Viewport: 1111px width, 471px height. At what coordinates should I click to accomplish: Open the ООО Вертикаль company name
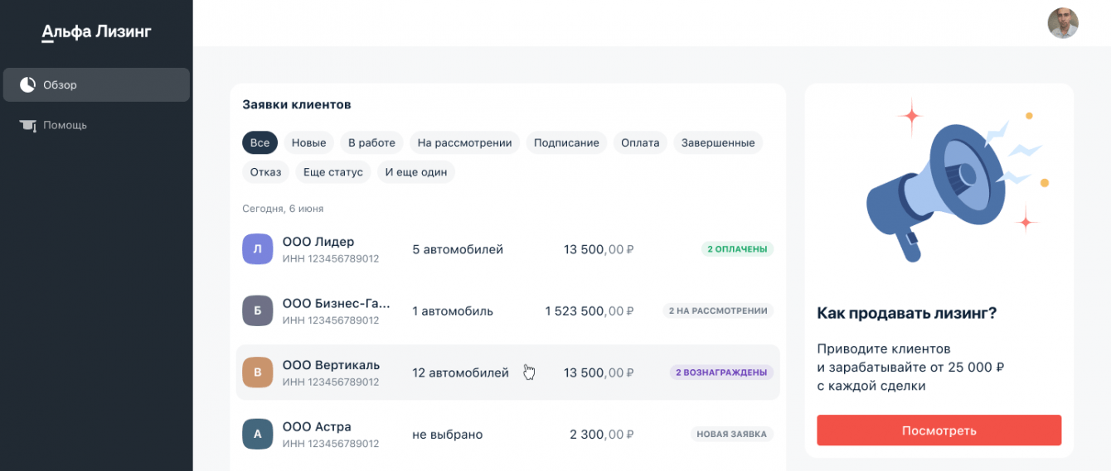[x=331, y=365]
